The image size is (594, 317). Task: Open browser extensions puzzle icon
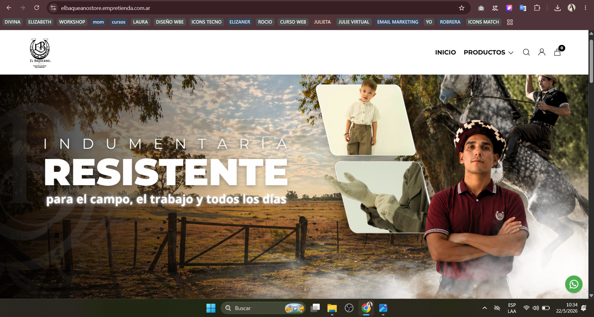click(x=537, y=8)
